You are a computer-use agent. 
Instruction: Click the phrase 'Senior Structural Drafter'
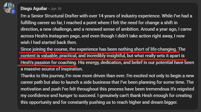pos(55,16)
